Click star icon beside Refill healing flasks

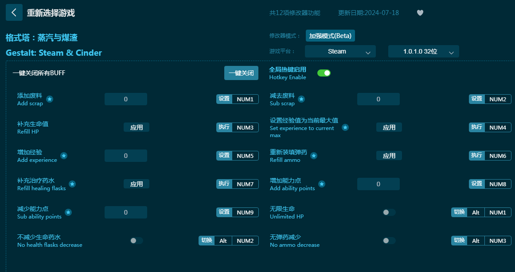(73, 184)
